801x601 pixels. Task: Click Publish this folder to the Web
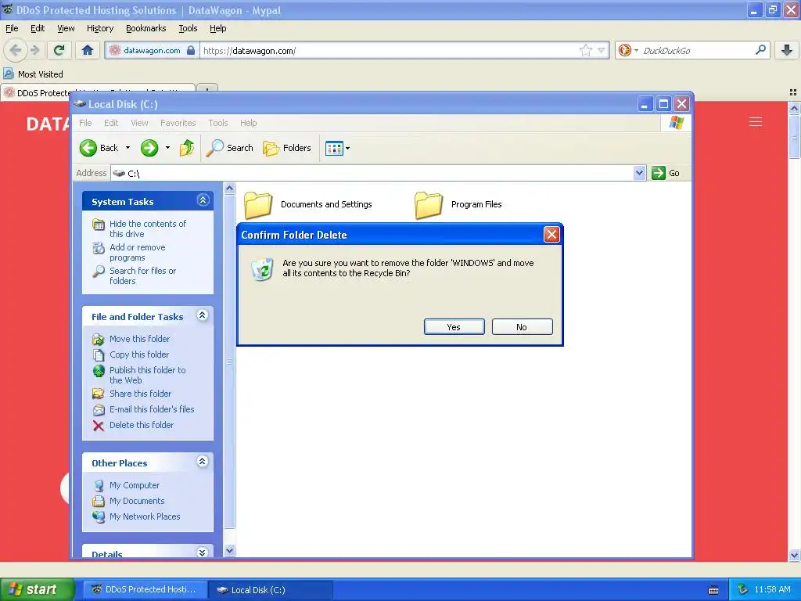pyautogui.click(x=147, y=375)
